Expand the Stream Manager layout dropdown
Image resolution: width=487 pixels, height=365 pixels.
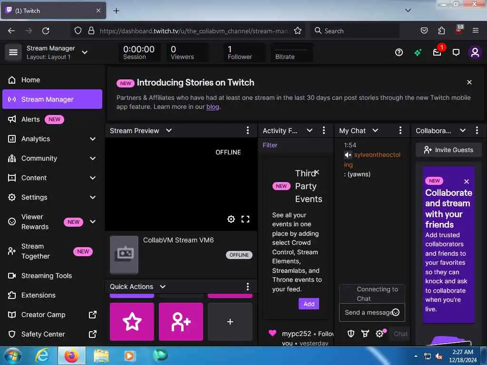pos(85,52)
